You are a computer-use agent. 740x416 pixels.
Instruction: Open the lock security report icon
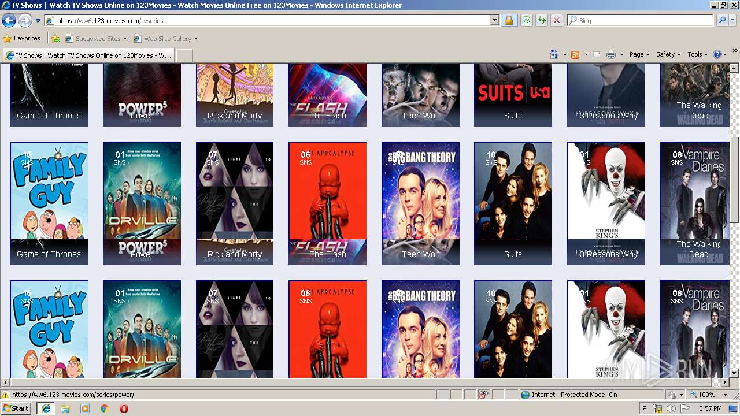click(x=509, y=21)
